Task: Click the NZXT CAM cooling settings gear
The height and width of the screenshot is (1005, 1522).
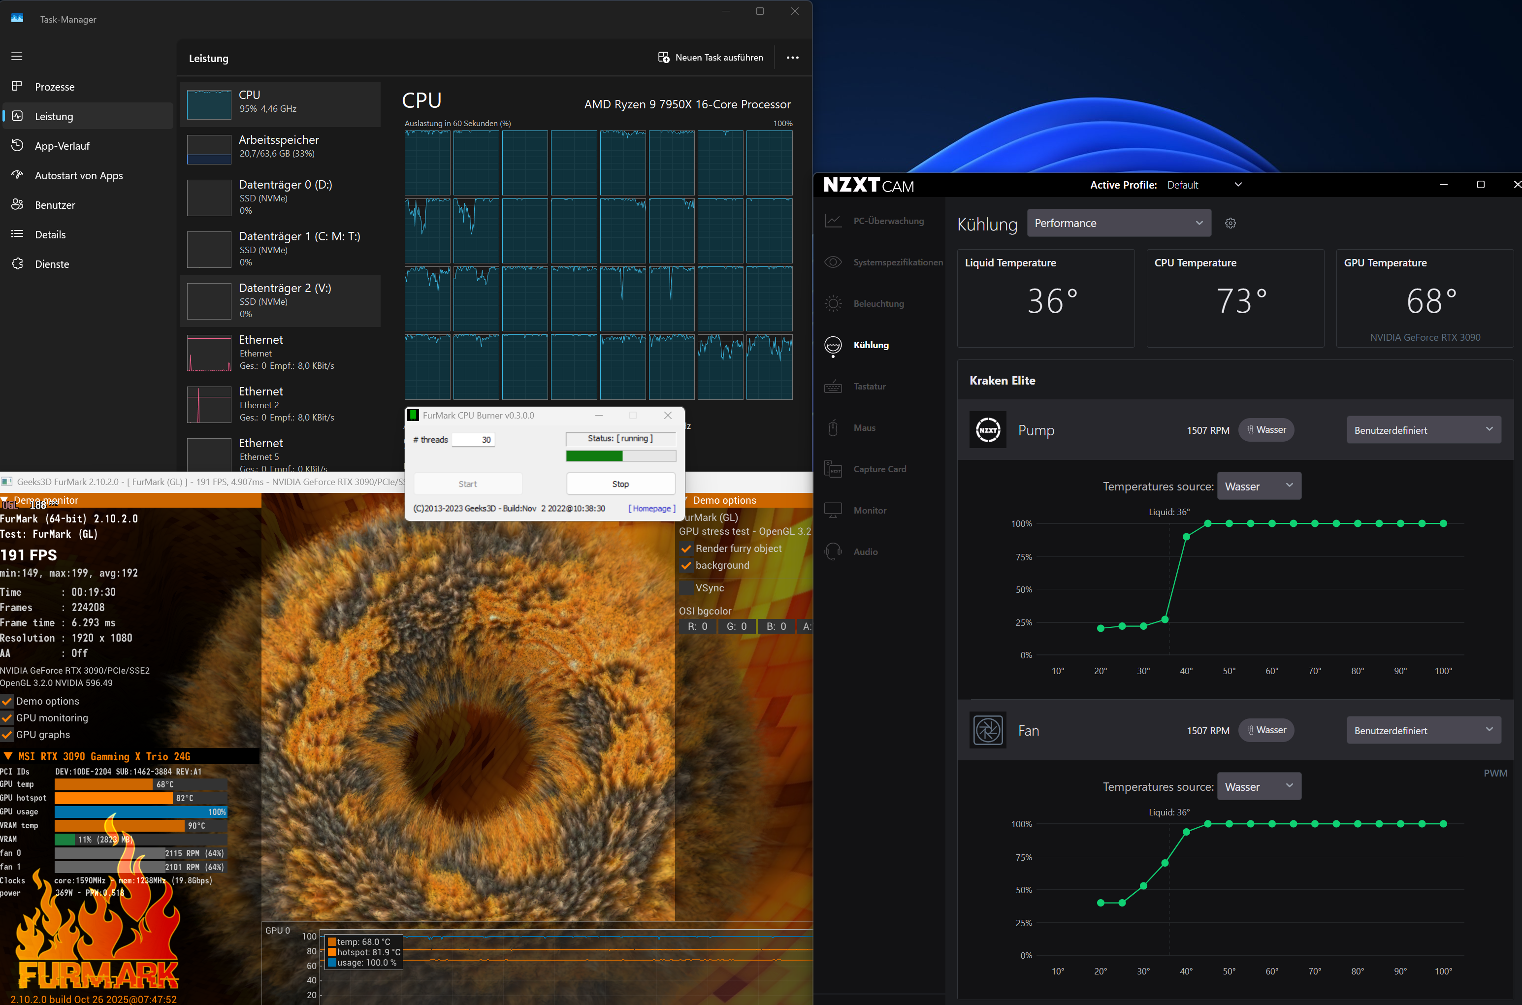Action: pos(1231,223)
